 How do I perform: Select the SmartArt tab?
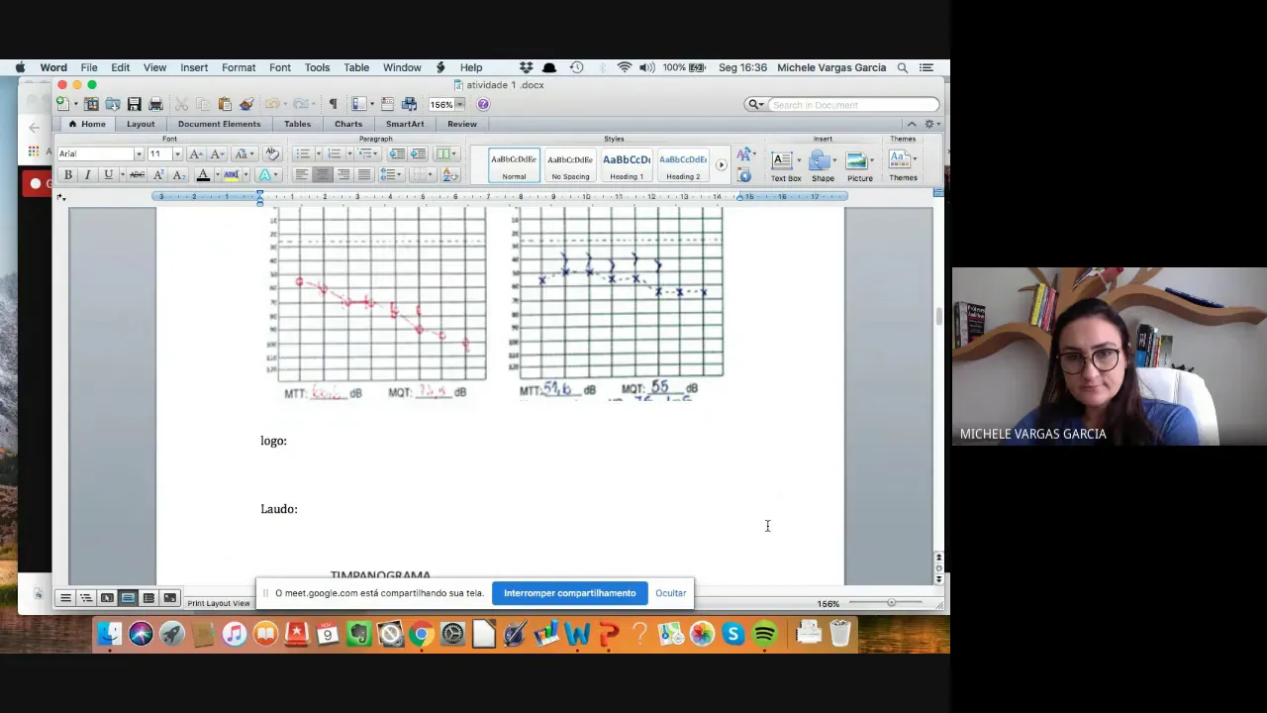(405, 124)
